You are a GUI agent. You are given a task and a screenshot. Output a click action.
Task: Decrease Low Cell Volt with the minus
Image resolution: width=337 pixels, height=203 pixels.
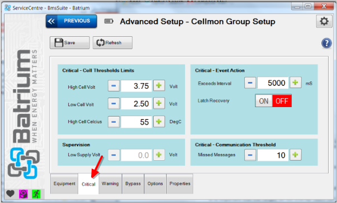pyautogui.click(x=113, y=104)
